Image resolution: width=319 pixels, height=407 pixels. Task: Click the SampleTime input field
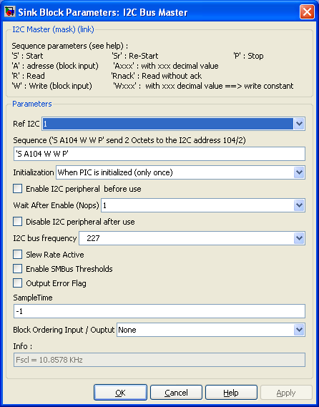[159, 311]
